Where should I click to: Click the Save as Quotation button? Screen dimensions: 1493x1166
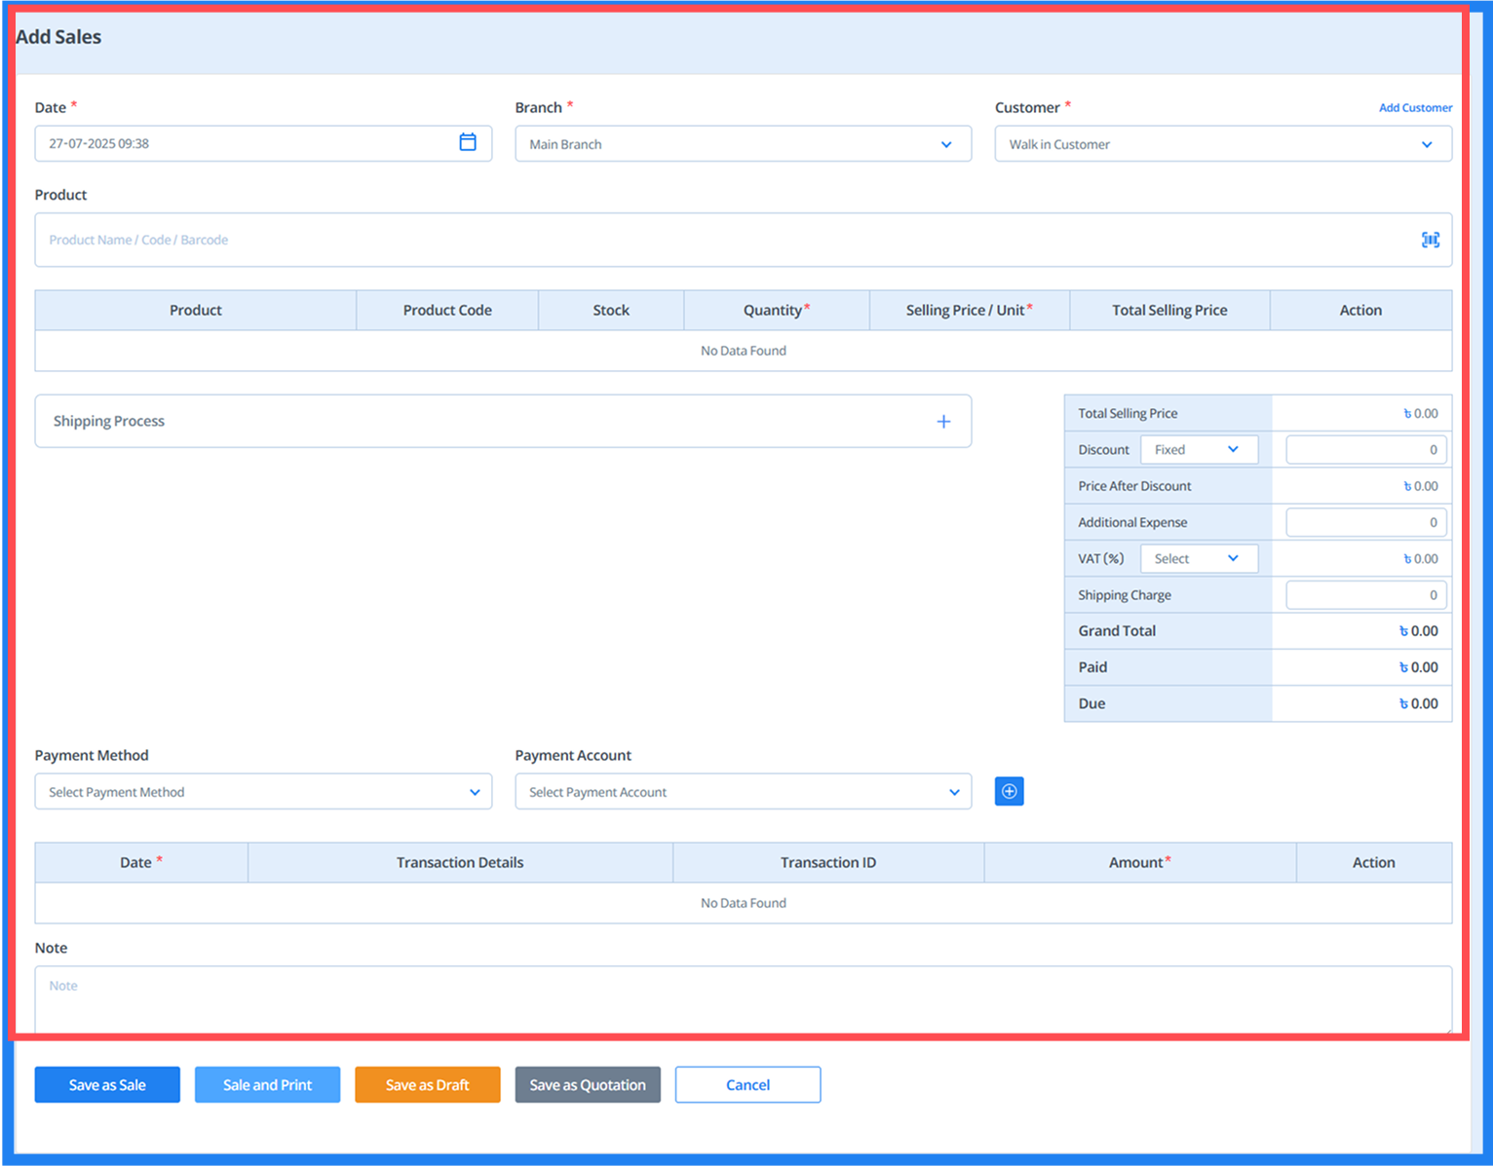(x=588, y=1084)
